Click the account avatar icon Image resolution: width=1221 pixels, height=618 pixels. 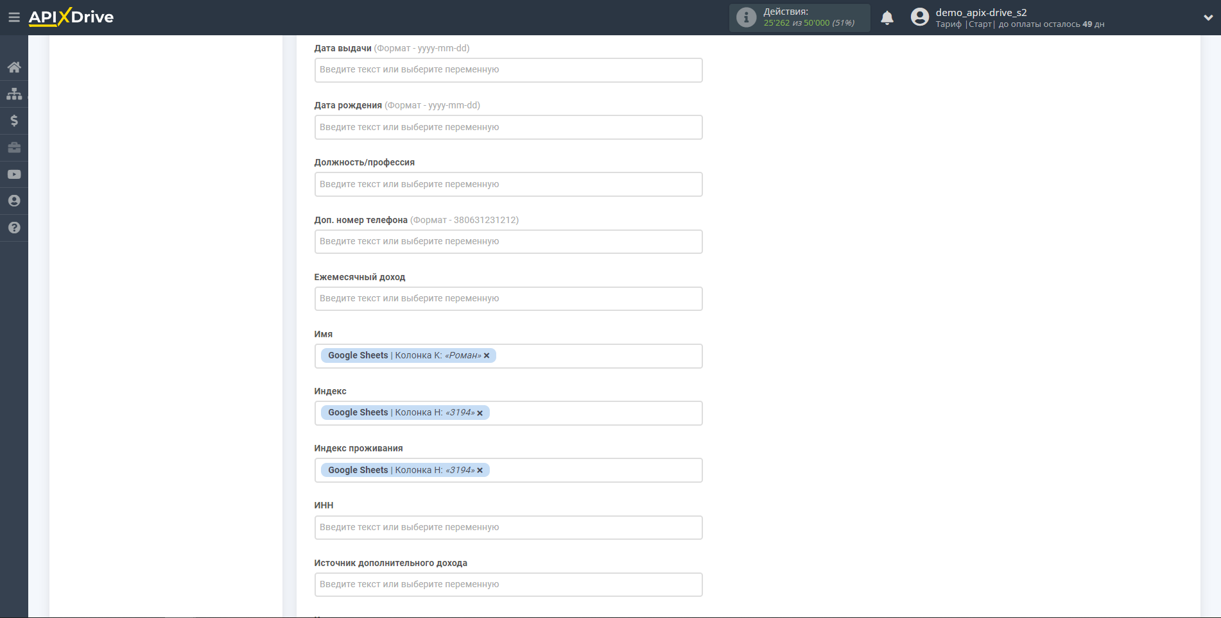920,17
